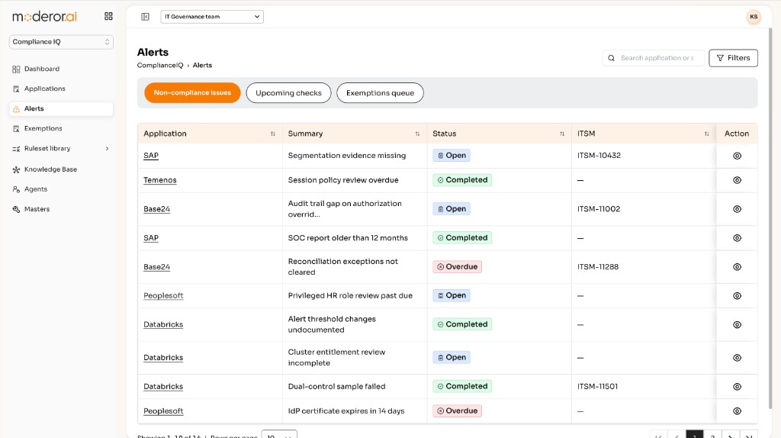781x438 pixels.
Task: Click Overdue status for Reconciliation exceptions
Action: 457,266
